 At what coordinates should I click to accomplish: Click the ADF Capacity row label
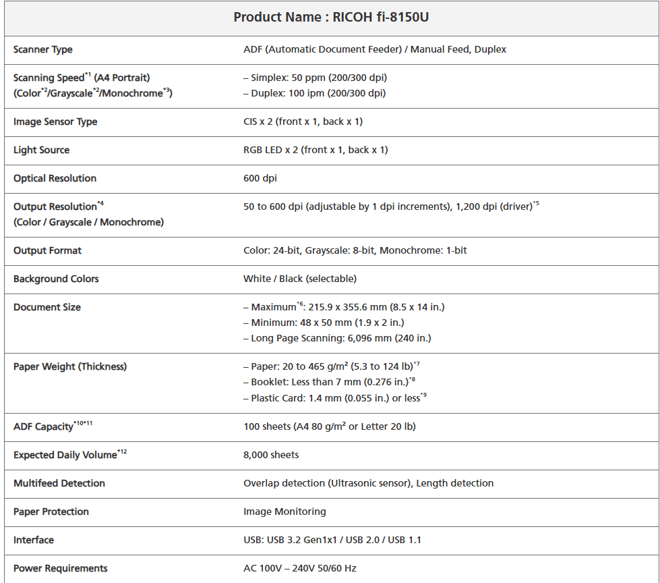pos(43,427)
